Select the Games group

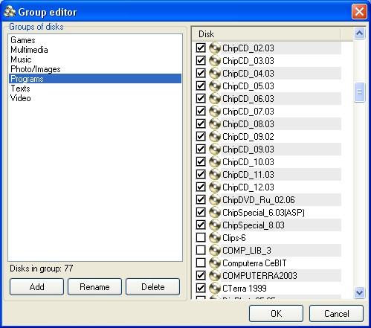point(23,40)
